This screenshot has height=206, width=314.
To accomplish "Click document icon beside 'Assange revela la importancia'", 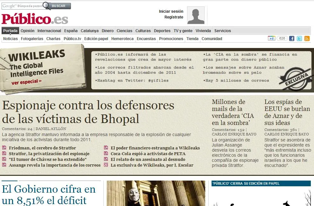I will pyautogui.click(x=4, y=165).
